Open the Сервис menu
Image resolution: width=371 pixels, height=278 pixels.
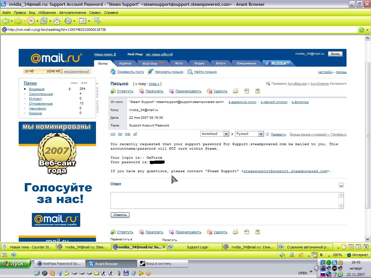coord(95,13)
